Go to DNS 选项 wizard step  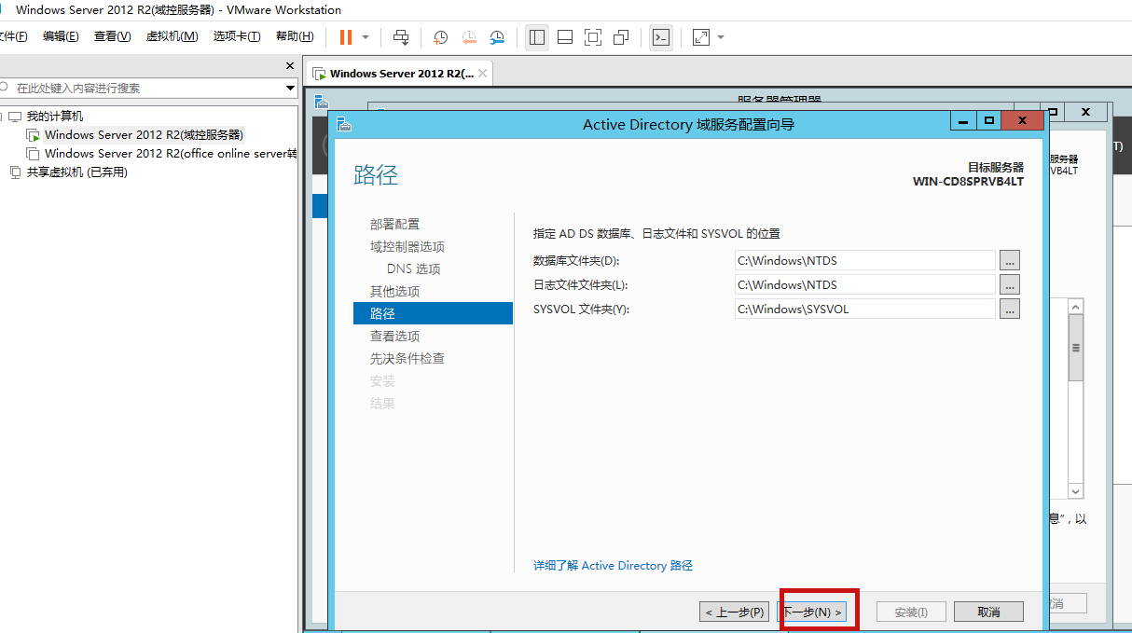(413, 269)
